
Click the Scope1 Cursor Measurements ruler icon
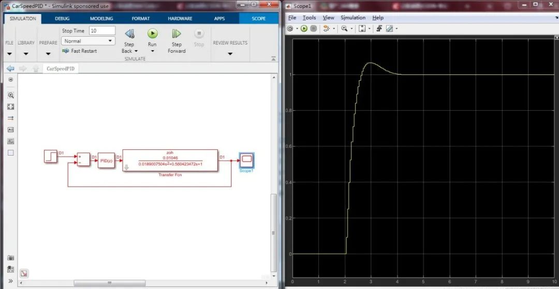[x=389, y=28]
